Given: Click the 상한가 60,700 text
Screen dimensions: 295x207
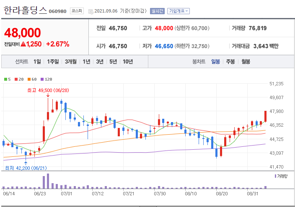Looking at the screenshot, I should [192, 28].
